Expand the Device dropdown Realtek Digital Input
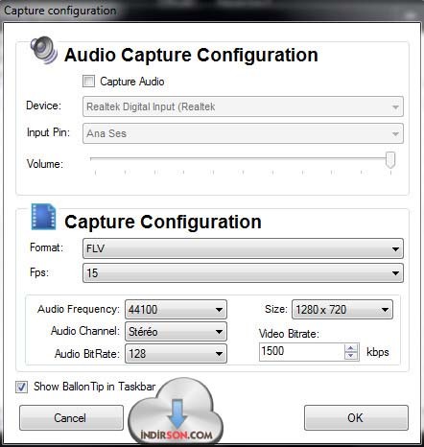The width and height of the screenshot is (424, 447). [243, 106]
